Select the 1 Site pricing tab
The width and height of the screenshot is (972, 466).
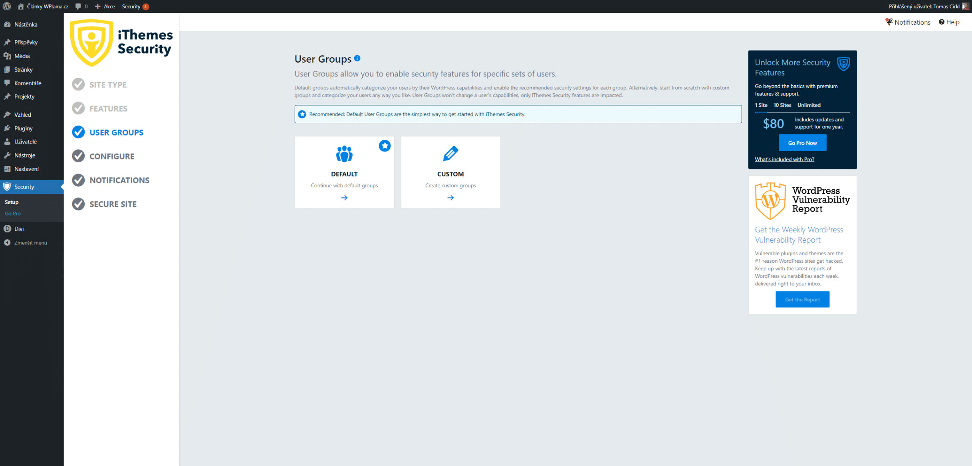(x=761, y=105)
